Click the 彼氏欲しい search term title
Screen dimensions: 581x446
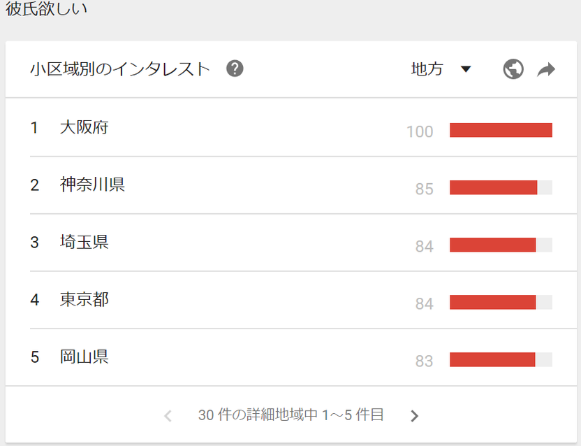46,8
